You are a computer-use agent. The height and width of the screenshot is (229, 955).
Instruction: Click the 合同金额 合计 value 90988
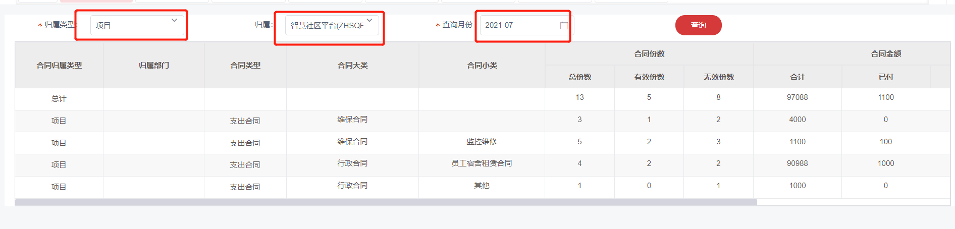798,163
